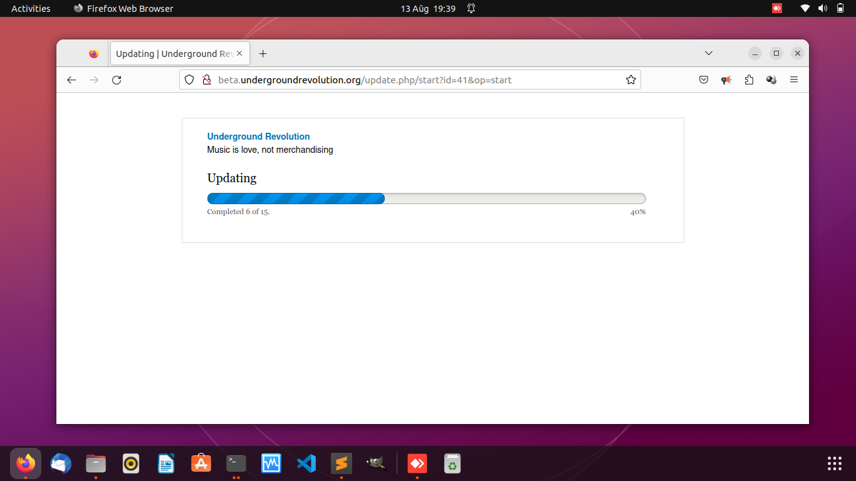Open Firefox Web Browser app menu
Viewport: 856px width, 481px height.
(x=123, y=8)
